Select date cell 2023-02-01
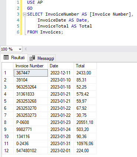 pyautogui.click(x=61, y=151)
